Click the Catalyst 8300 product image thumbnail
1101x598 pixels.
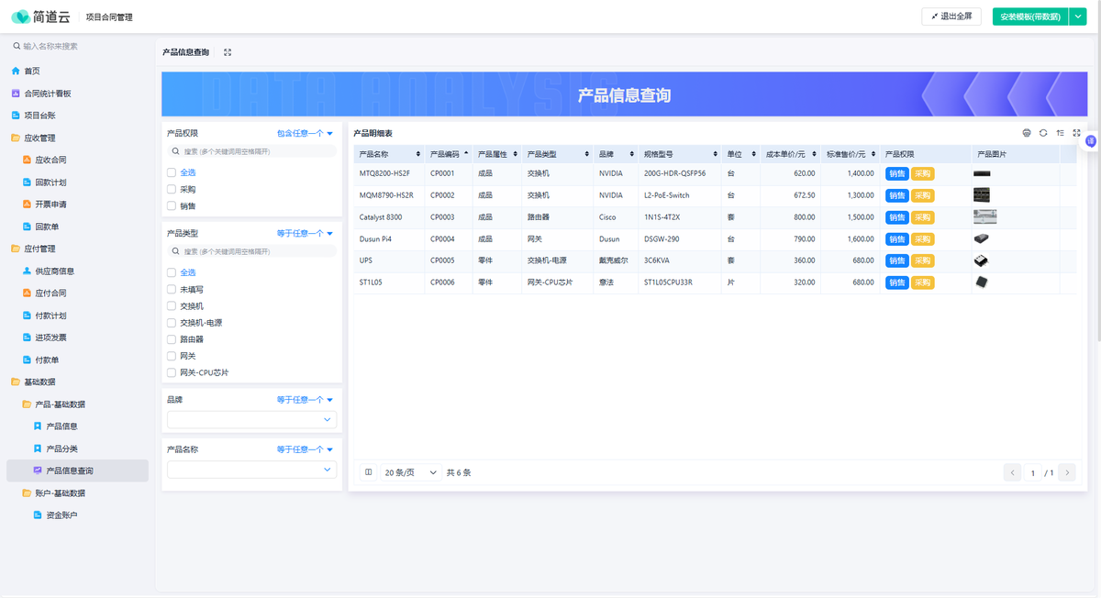[984, 217]
